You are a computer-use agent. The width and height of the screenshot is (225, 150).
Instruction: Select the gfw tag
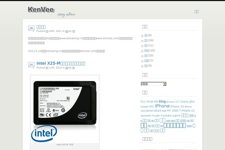click(192, 102)
